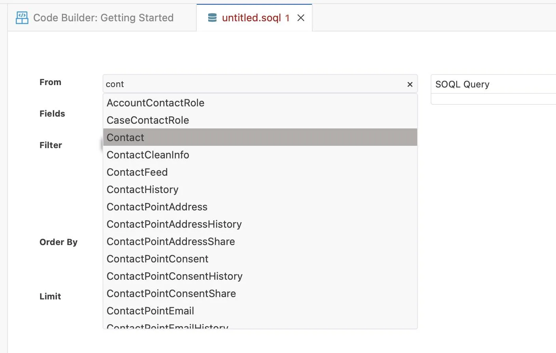This screenshot has width=556, height=353.
Task: Click the Order By label
Action: click(x=58, y=242)
